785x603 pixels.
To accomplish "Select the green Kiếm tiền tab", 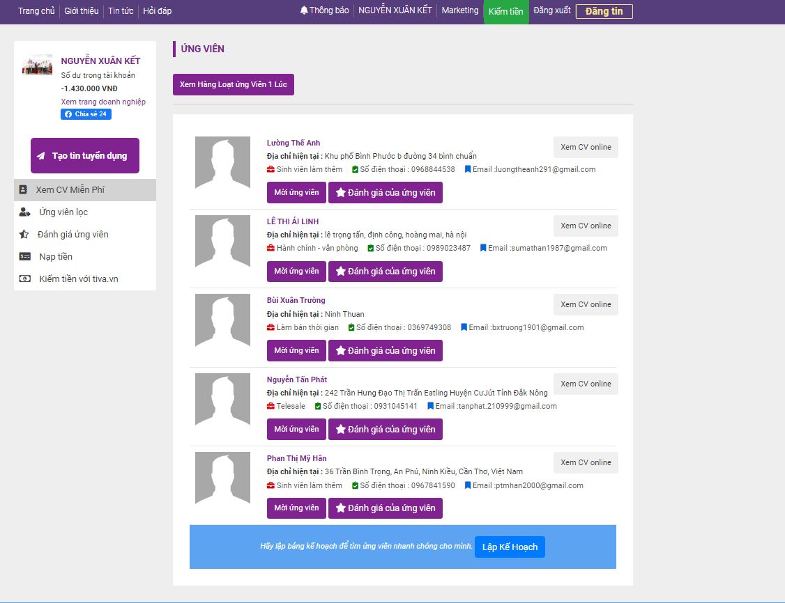I will (x=505, y=12).
